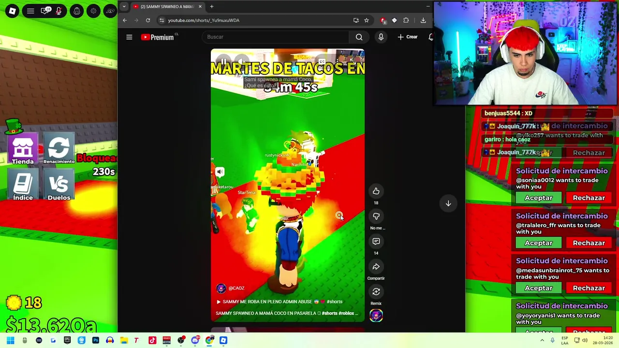Open Windows Start menu
This screenshot has width=619, height=348.
pyautogui.click(x=10, y=340)
